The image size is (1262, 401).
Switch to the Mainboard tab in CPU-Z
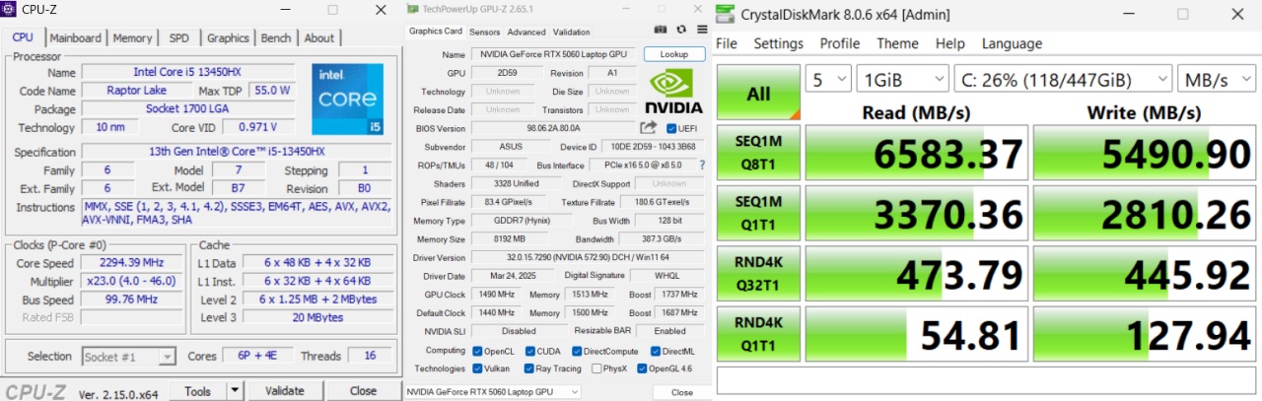75,37
